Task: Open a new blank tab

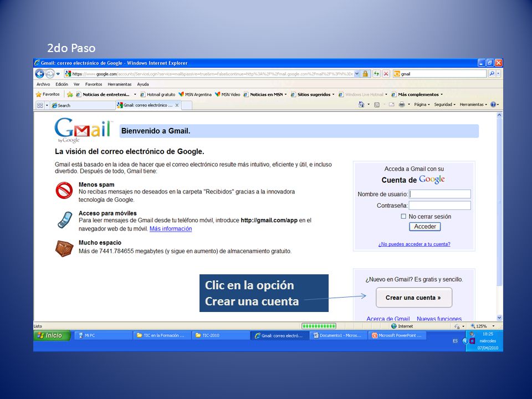Action: coord(187,105)
